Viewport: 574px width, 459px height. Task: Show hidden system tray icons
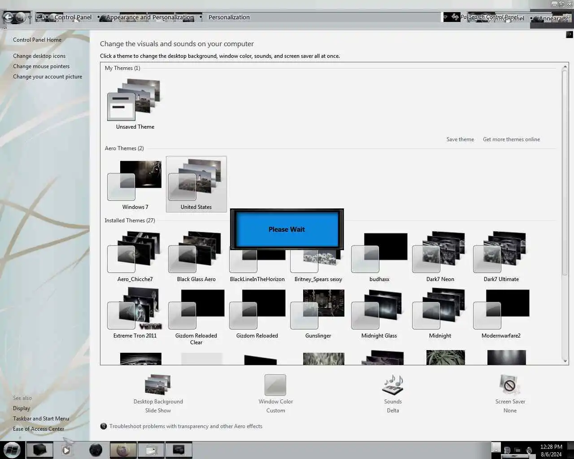[x=496, y=447]
